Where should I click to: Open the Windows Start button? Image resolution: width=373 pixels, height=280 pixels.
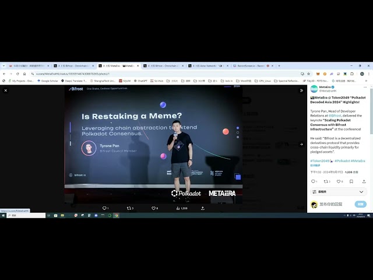coord(3,215)
